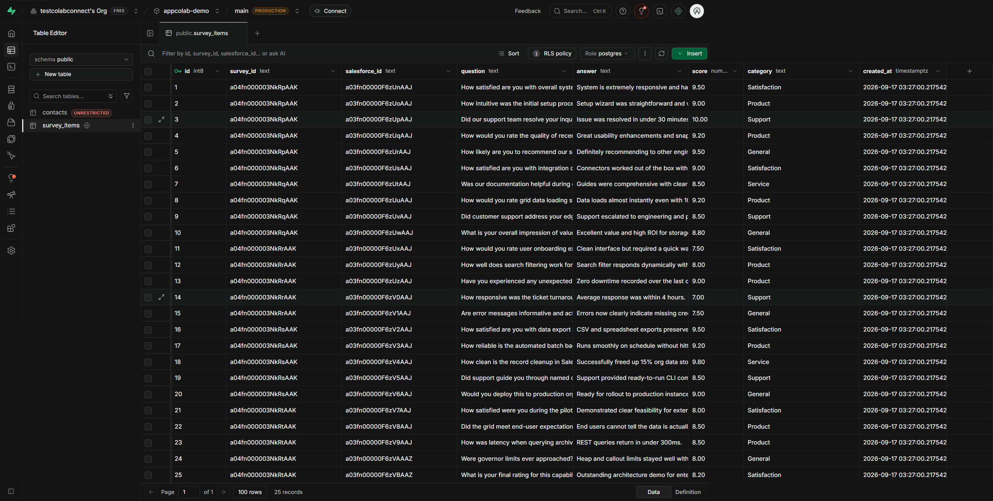
Task: Open a new tab with plus
Action: [257, 33]
